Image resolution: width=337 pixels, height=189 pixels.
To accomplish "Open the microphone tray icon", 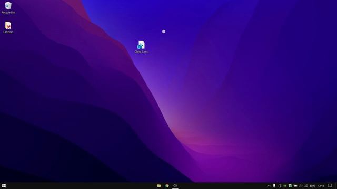I will 274,186.
